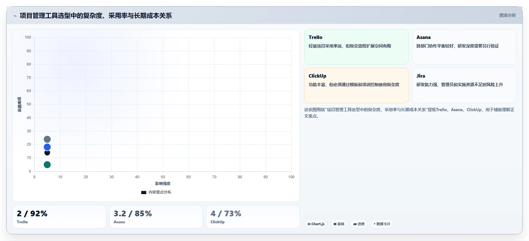This screenshot has height=241, width=529.
Task: Open the Jira summary card
Action: [464, 86]
